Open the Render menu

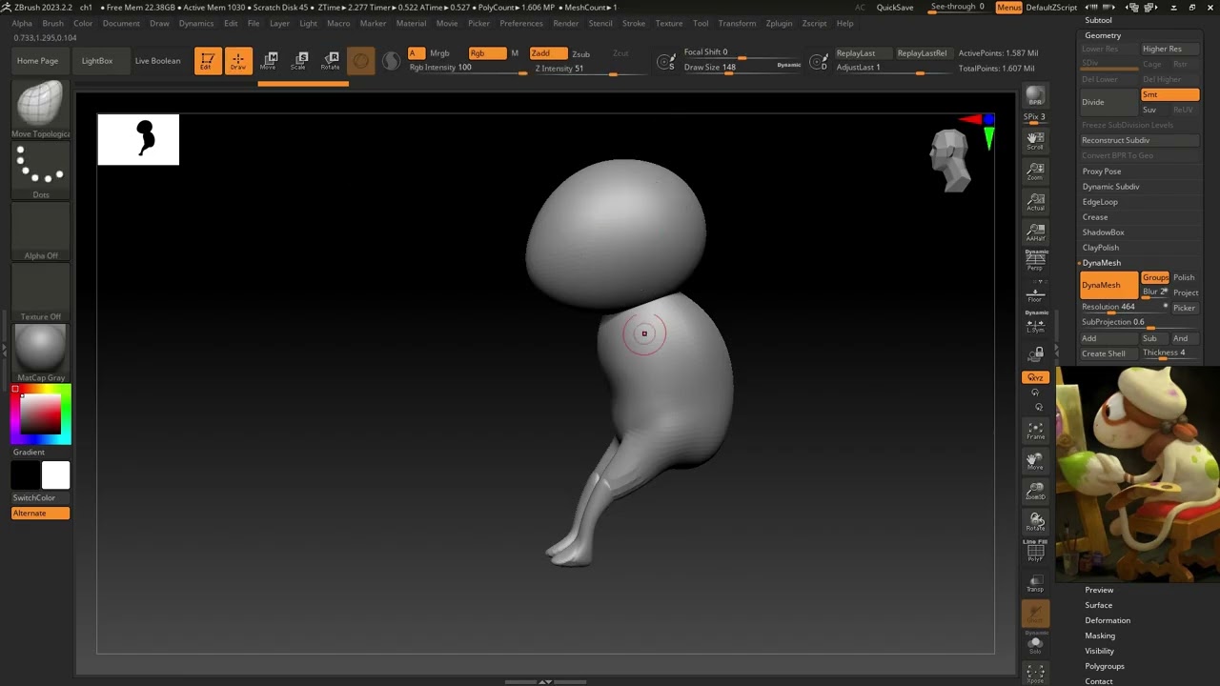pos(565,23)
